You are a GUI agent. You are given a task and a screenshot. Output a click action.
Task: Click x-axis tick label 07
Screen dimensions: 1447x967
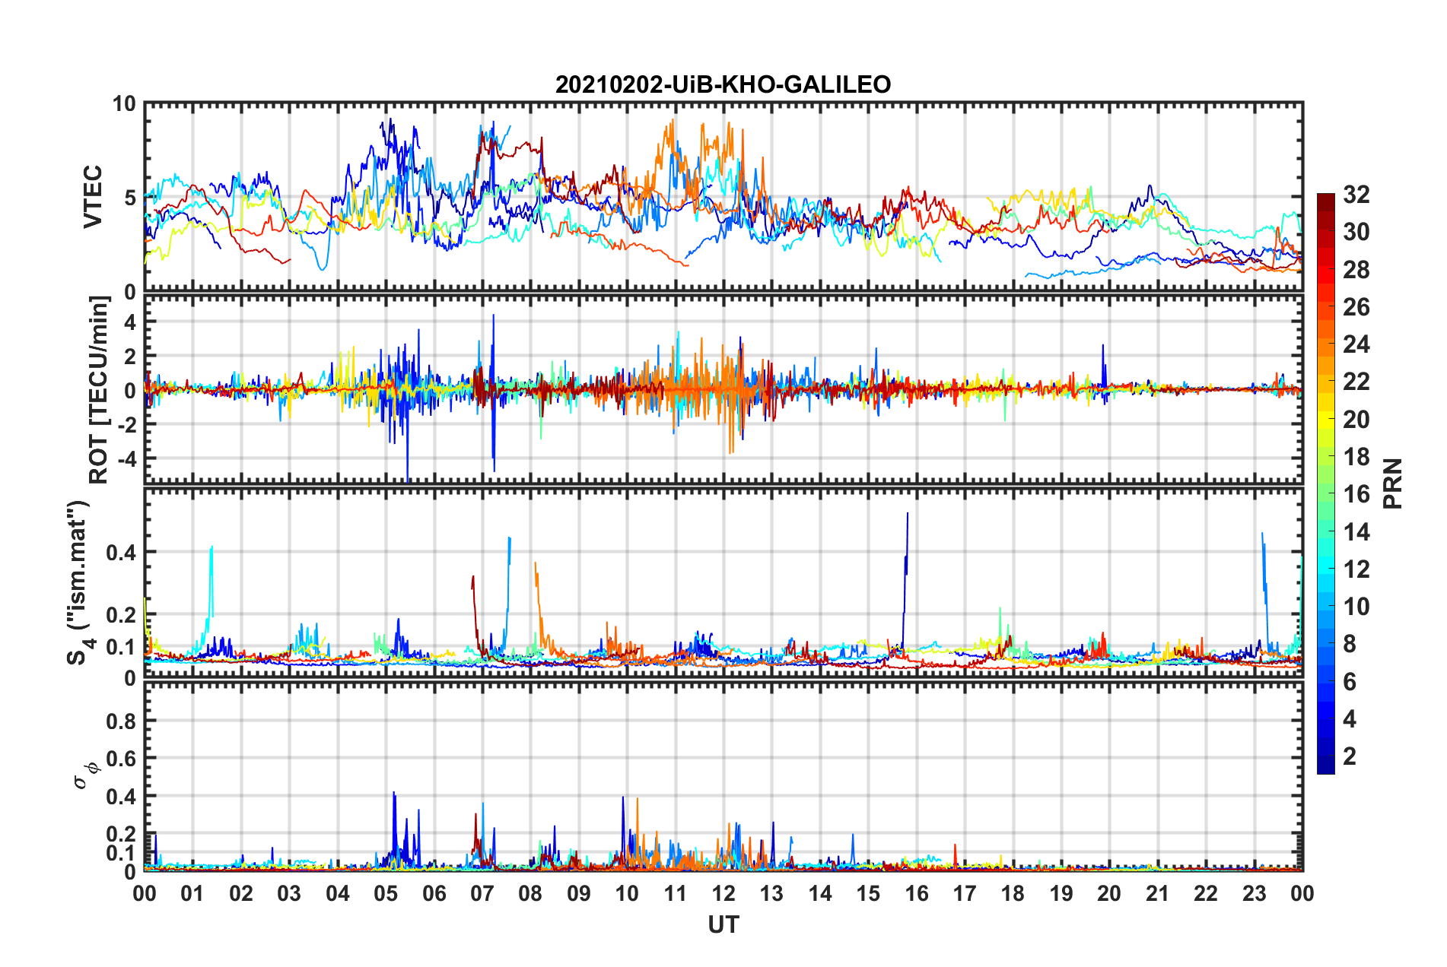(x=482, y=893)
